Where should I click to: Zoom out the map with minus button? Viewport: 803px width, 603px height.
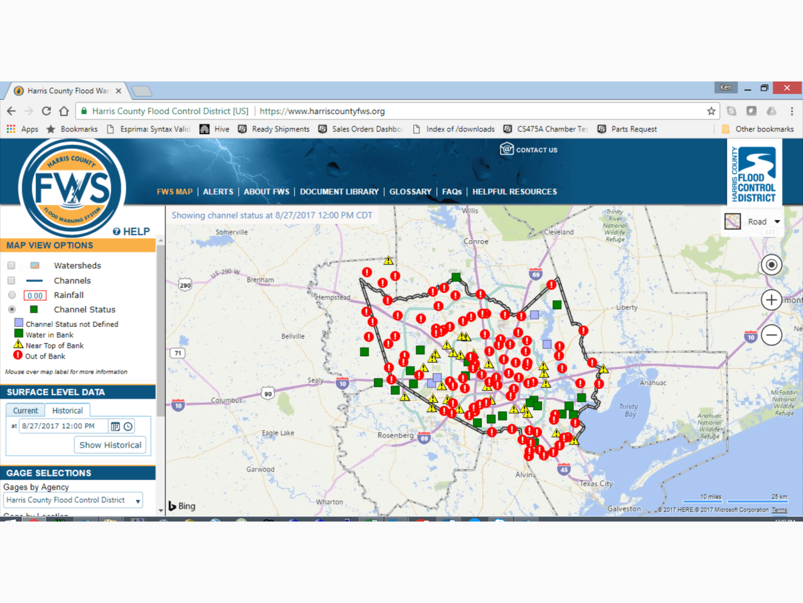coord(771,334)
